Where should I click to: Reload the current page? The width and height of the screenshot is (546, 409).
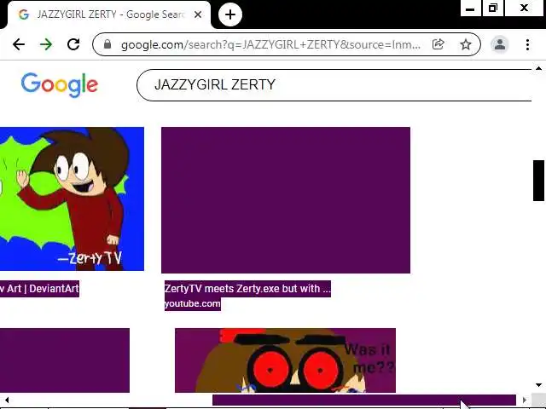[x=73, y=44]
